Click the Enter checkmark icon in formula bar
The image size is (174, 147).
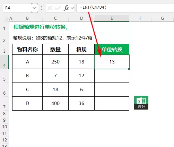point(58,8)
